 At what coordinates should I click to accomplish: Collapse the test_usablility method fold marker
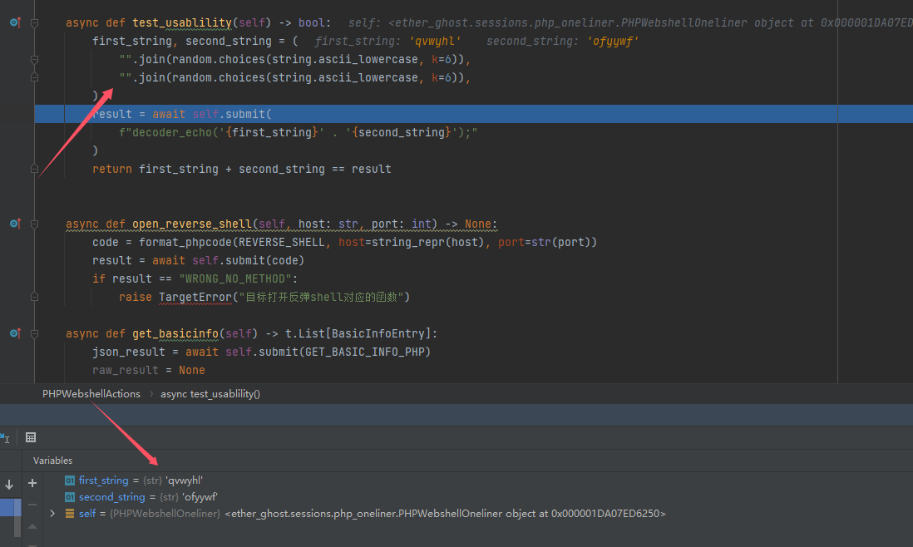pos(34,23)
